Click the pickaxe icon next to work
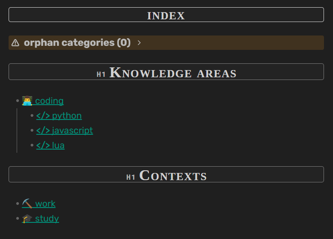333x239 pixels. tap(27, 204)
